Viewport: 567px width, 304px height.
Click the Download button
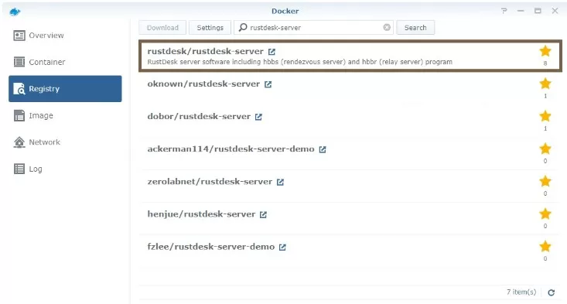[x=162, y=28]
